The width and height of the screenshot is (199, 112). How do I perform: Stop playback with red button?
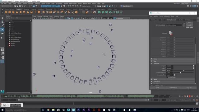[190, 96]
